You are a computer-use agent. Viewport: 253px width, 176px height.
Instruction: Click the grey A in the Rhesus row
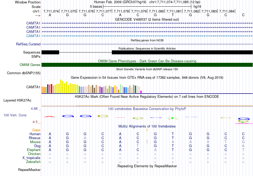[x=85, y=138]
